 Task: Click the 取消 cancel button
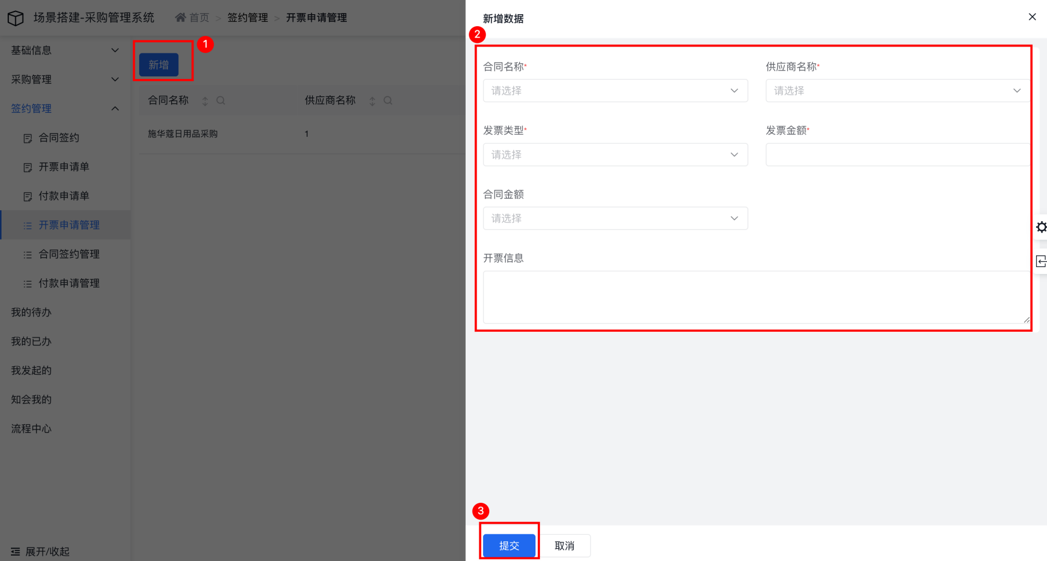[x=564, y=546]
